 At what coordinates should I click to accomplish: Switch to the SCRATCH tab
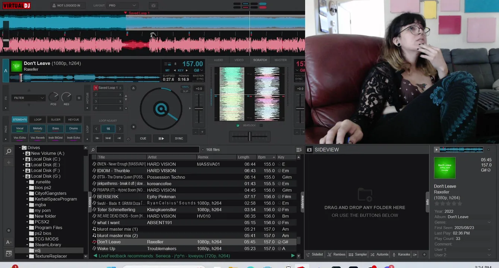[x=260, y=60]
